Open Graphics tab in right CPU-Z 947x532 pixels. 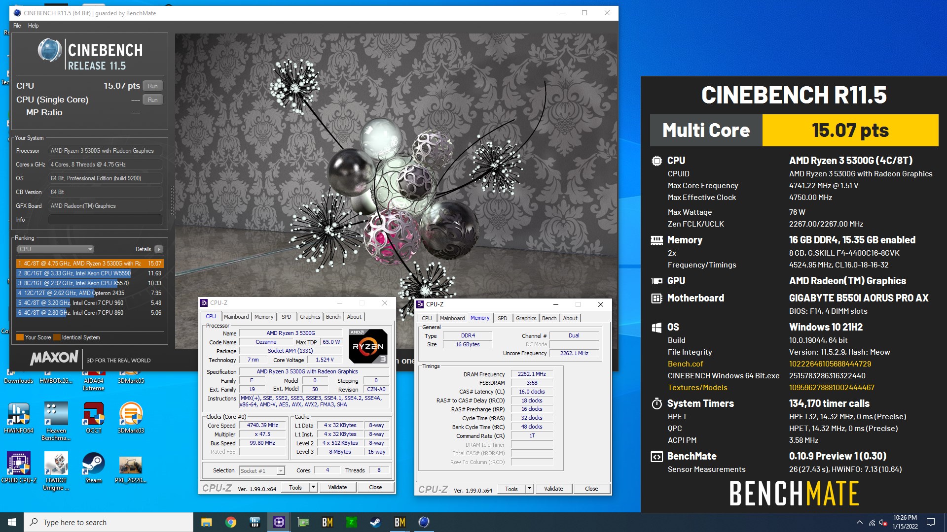(526, 318)
